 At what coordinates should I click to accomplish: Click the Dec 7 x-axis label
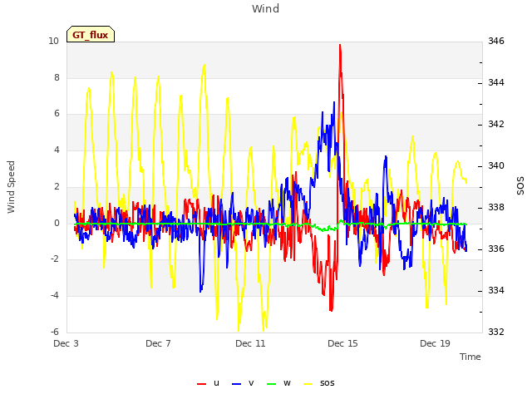[158, 343]
